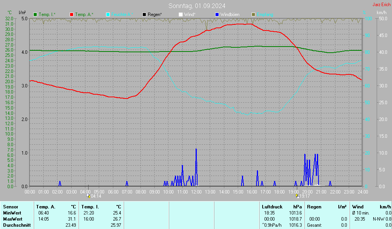
Task: Click the 'MinWert' row label
Action: coord(12,213)
